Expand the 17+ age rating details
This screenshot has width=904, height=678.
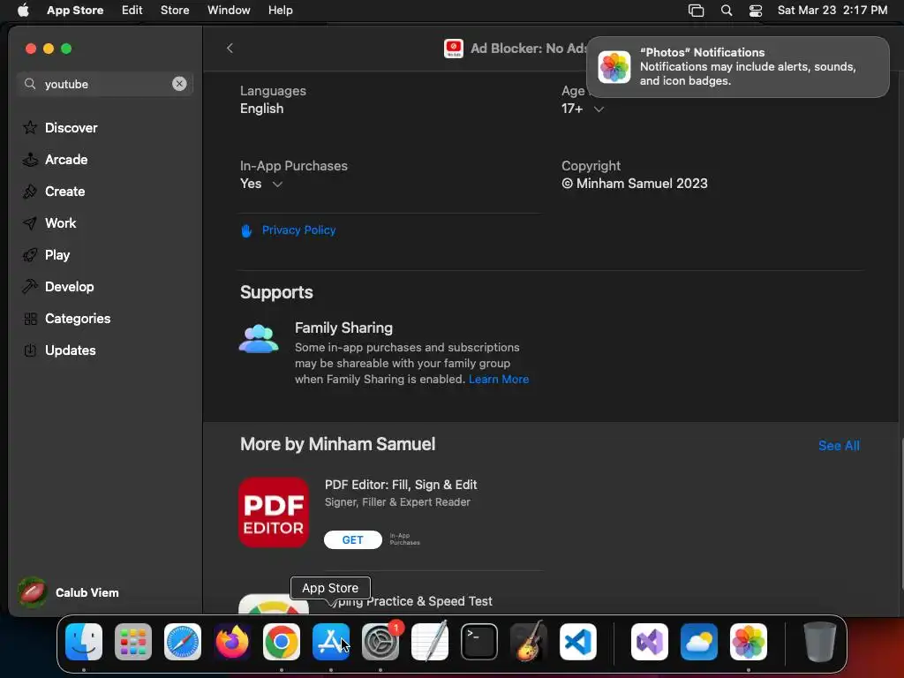tap(599, 109)
